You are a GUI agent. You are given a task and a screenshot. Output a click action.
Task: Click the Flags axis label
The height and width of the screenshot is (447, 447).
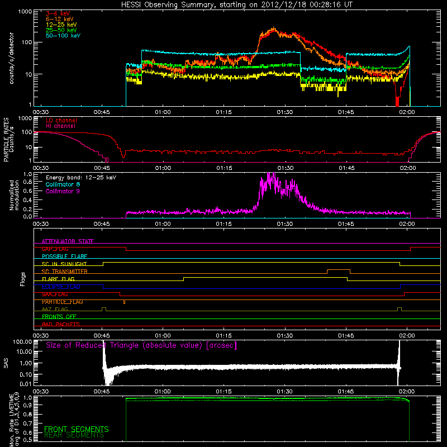tap(23, 279)
